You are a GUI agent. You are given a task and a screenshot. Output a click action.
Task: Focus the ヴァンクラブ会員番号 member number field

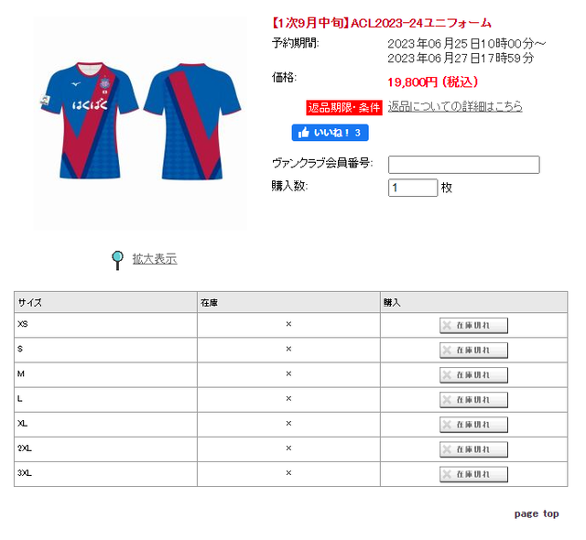point(464,165)
